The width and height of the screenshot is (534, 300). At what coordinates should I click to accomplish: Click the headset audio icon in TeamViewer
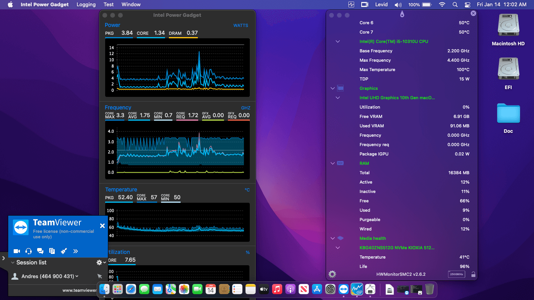29,251
